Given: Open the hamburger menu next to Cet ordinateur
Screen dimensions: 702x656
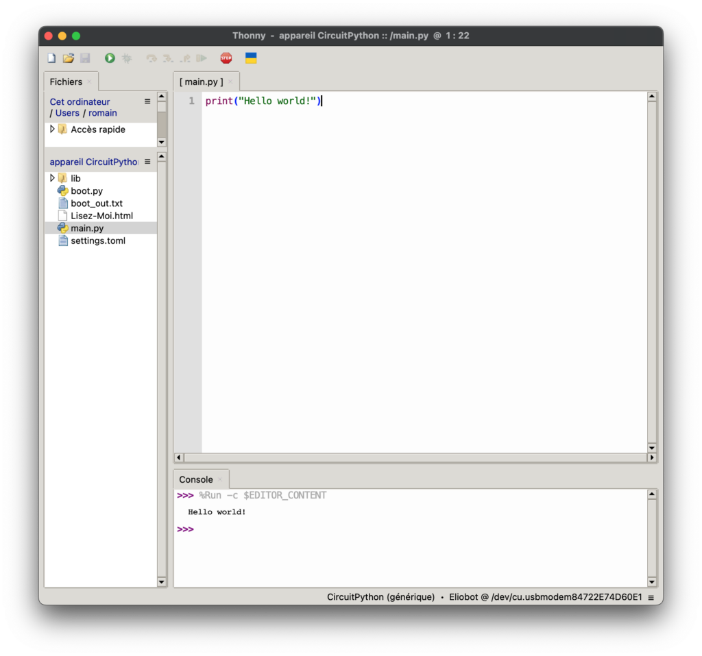Looking at the screenshot, I should [x=146, y=101].
